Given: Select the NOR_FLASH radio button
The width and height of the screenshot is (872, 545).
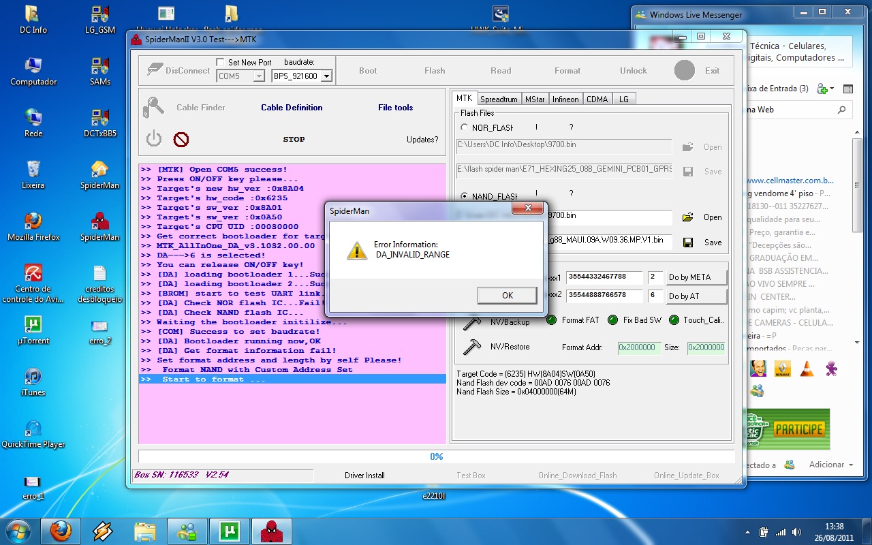Looking at the screenshot, I should coord(465,127).
